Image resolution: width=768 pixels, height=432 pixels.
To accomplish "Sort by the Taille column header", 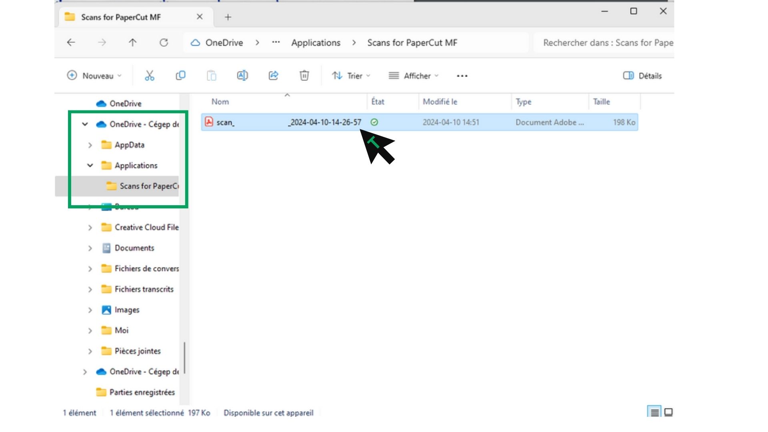I will (x=601, y=102).
